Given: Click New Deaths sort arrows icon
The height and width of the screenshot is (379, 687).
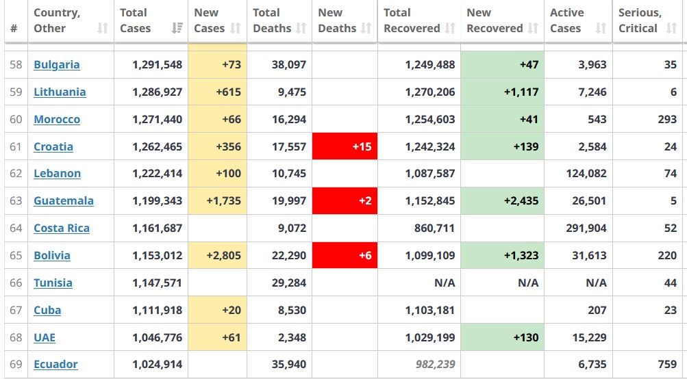Looking at the screenshot, I should click(366, 29).
